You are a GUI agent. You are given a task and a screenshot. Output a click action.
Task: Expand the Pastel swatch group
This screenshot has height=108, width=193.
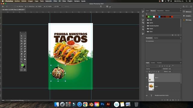[x=146, y=29]
